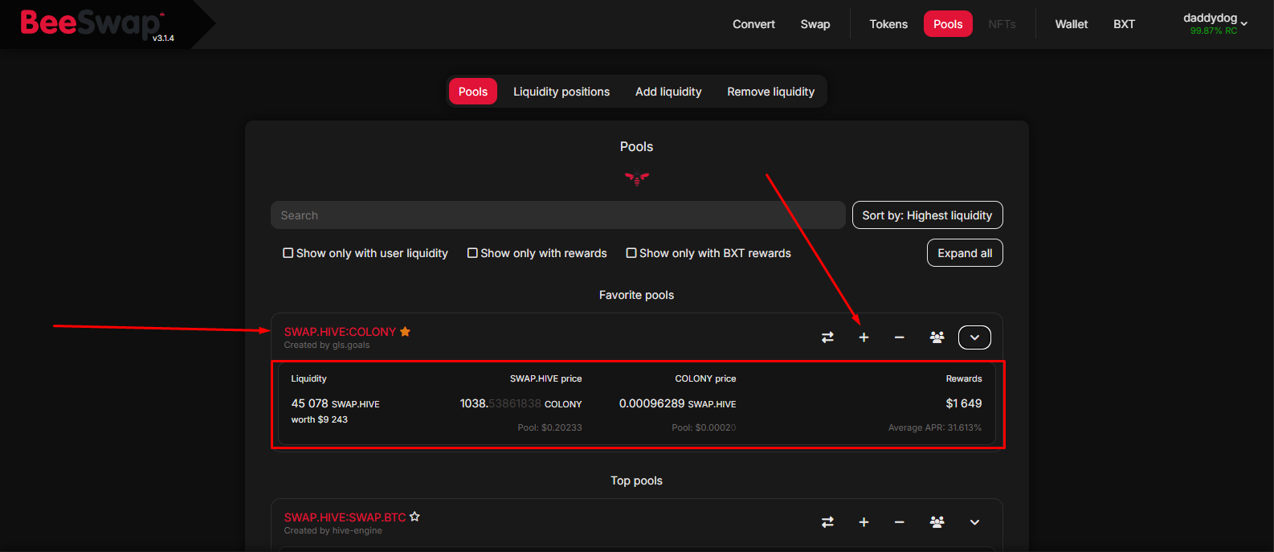The image size is (1274, 552).
Task: Select the Pools sub-tab
Action: [x=473, y=92]
